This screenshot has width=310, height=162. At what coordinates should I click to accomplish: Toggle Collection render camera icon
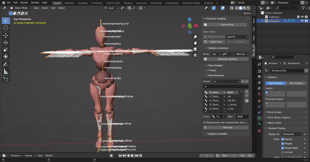306,17
